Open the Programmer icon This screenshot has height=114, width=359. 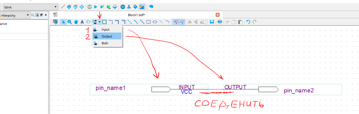coord(135,7)
